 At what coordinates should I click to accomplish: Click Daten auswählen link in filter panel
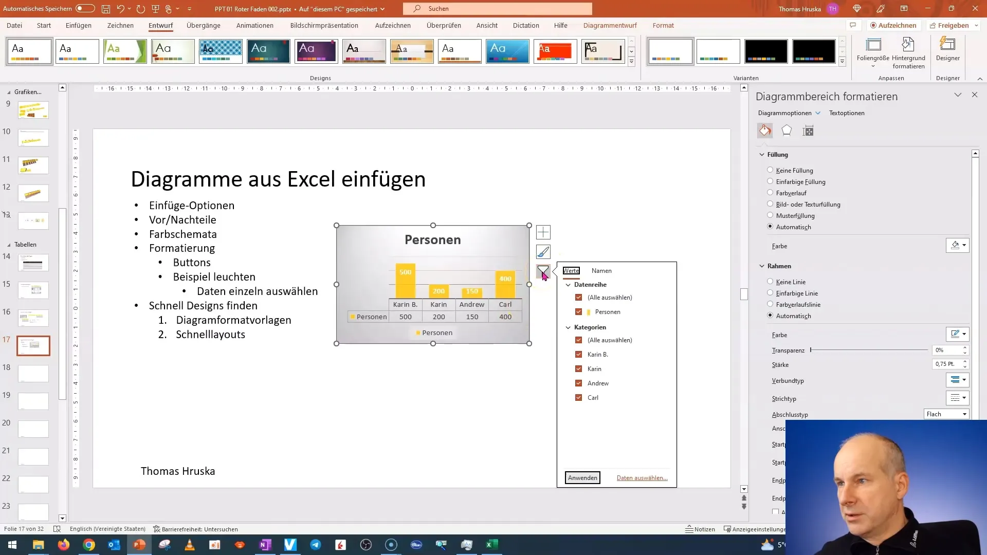(642, 478)
